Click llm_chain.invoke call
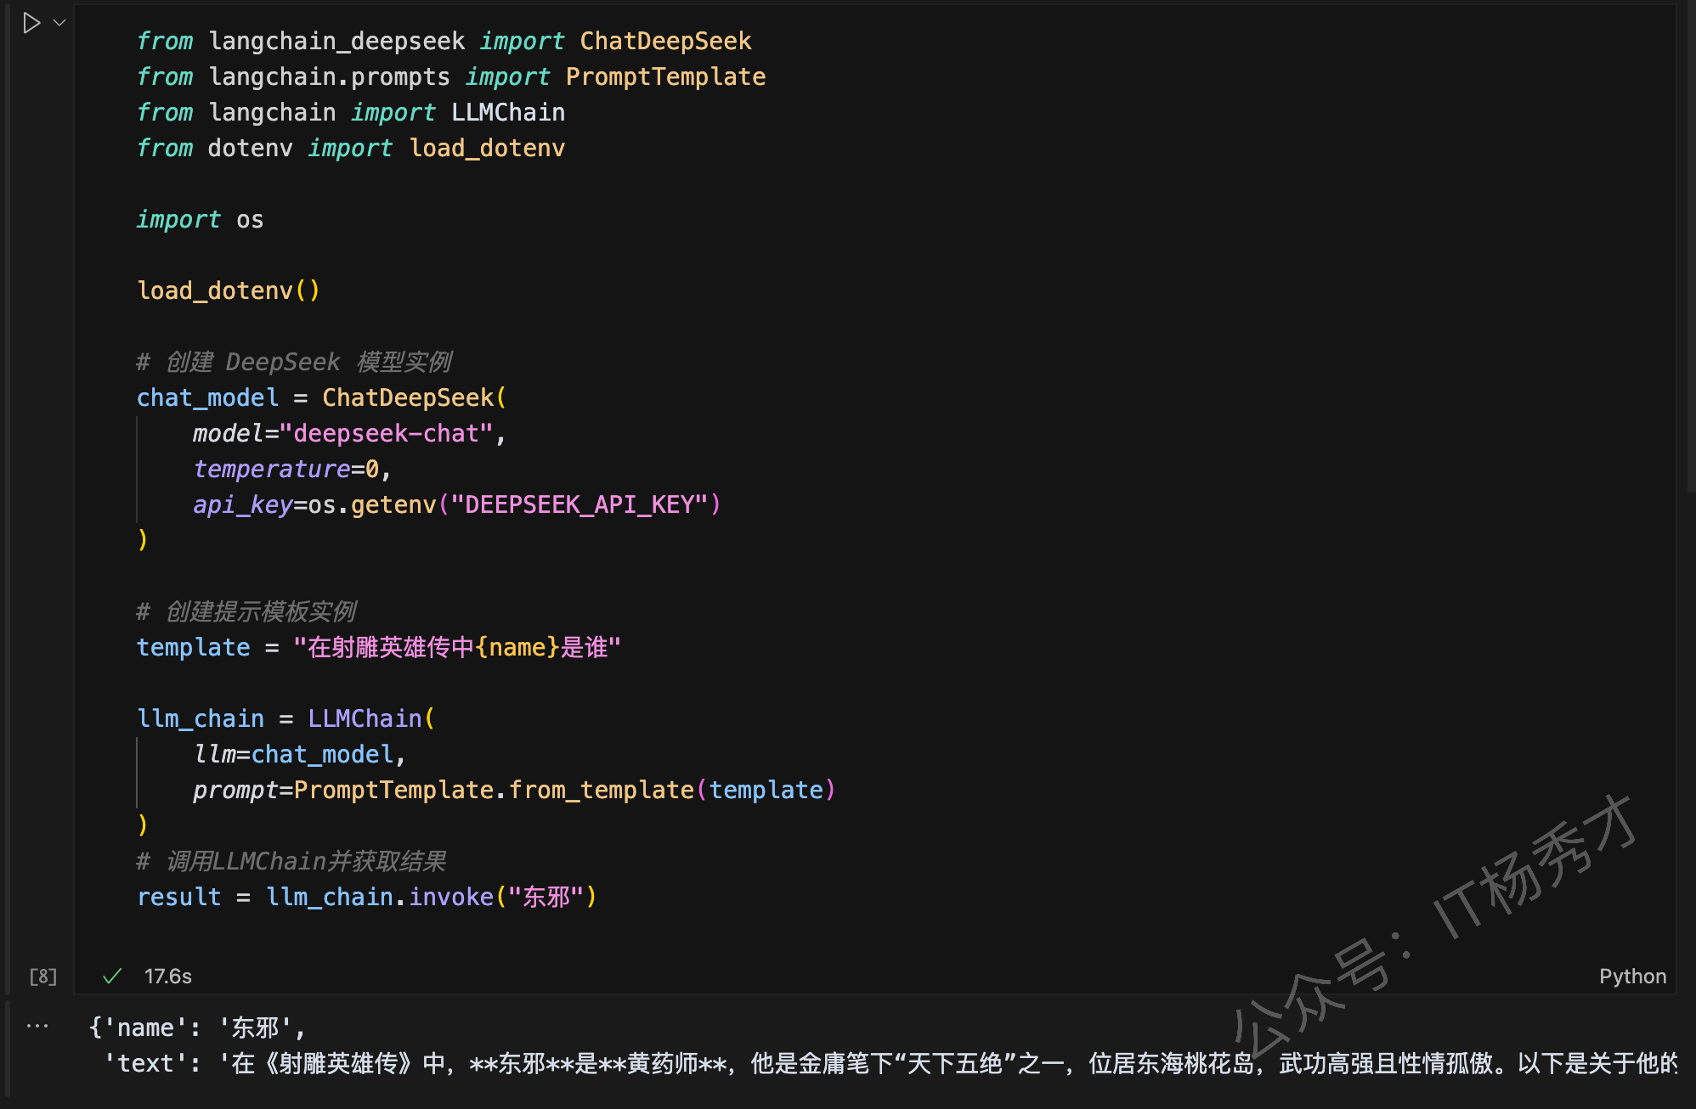The image size is (1696, 1109). [432, 897]
